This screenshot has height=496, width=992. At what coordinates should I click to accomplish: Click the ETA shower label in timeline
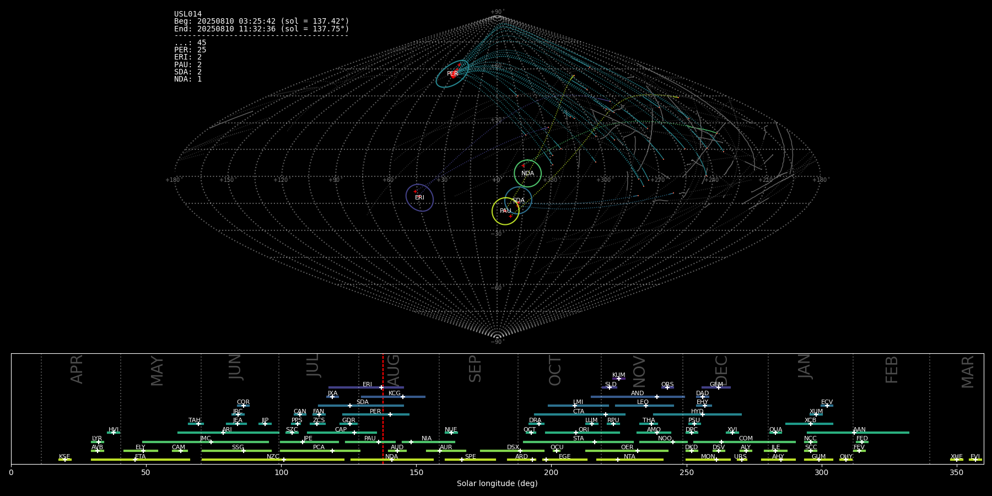pos(141,457)
